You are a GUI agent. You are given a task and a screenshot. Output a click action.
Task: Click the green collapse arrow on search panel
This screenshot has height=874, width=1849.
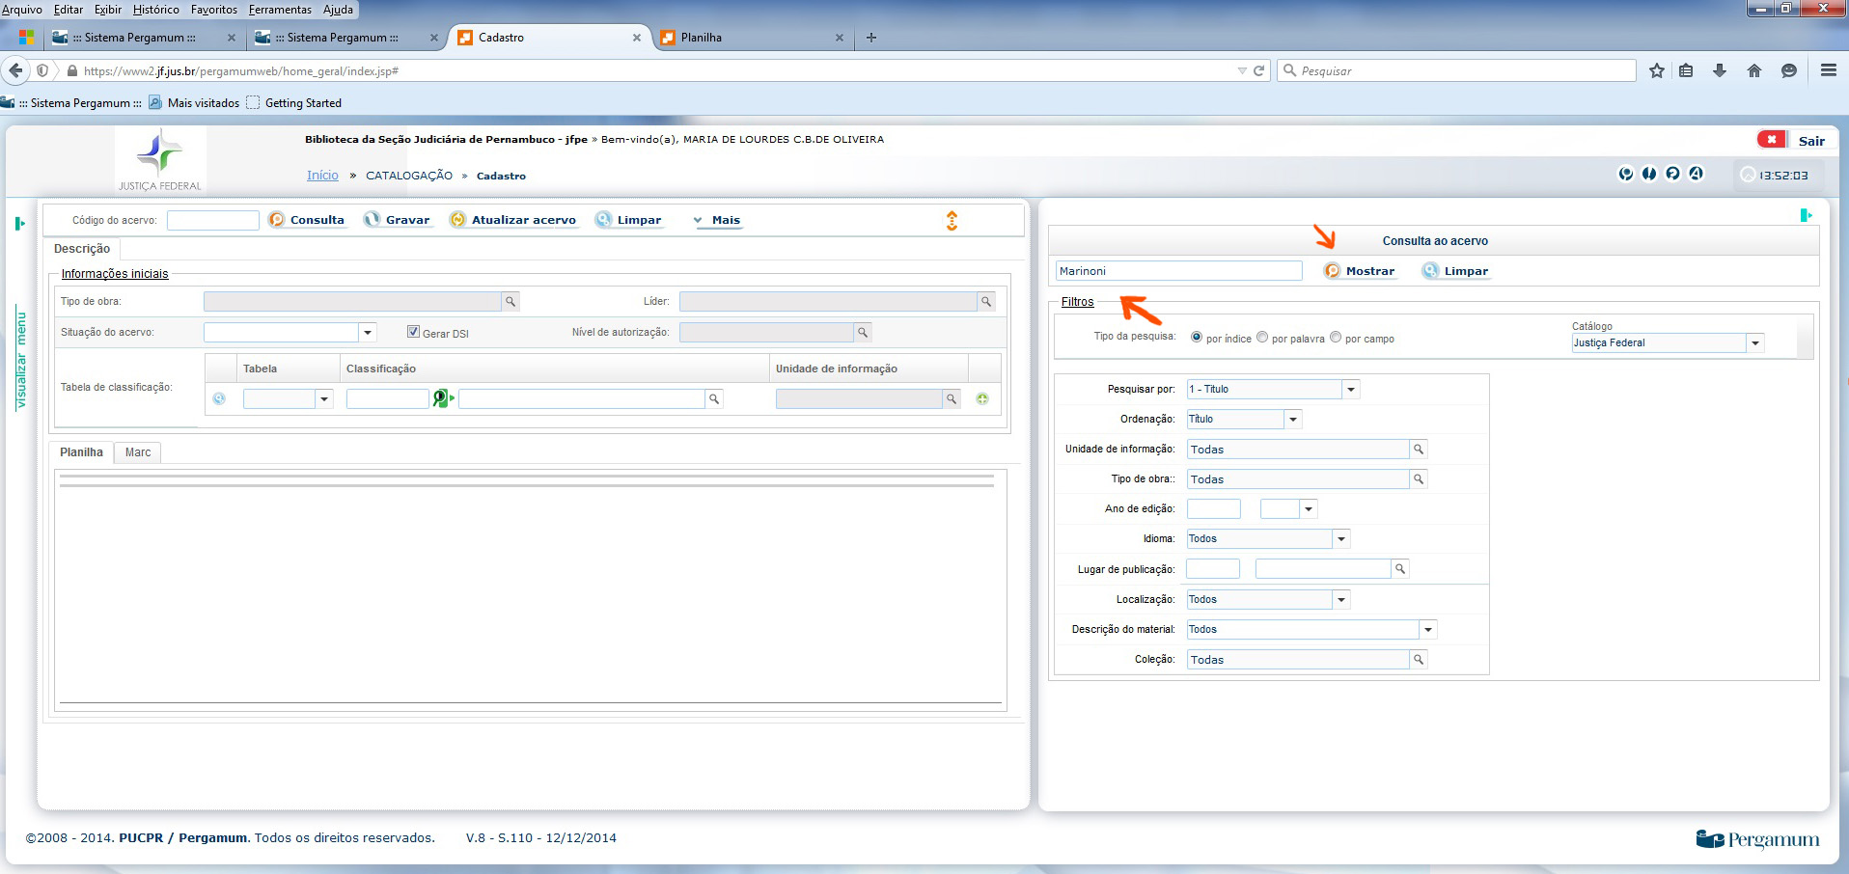1806,215
